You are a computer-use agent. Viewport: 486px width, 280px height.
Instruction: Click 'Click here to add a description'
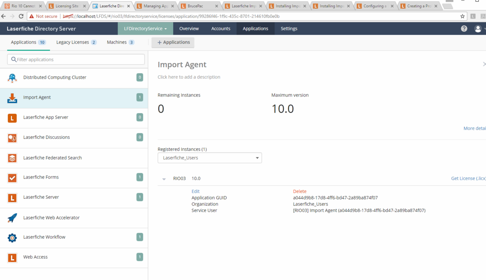(189, 77)
